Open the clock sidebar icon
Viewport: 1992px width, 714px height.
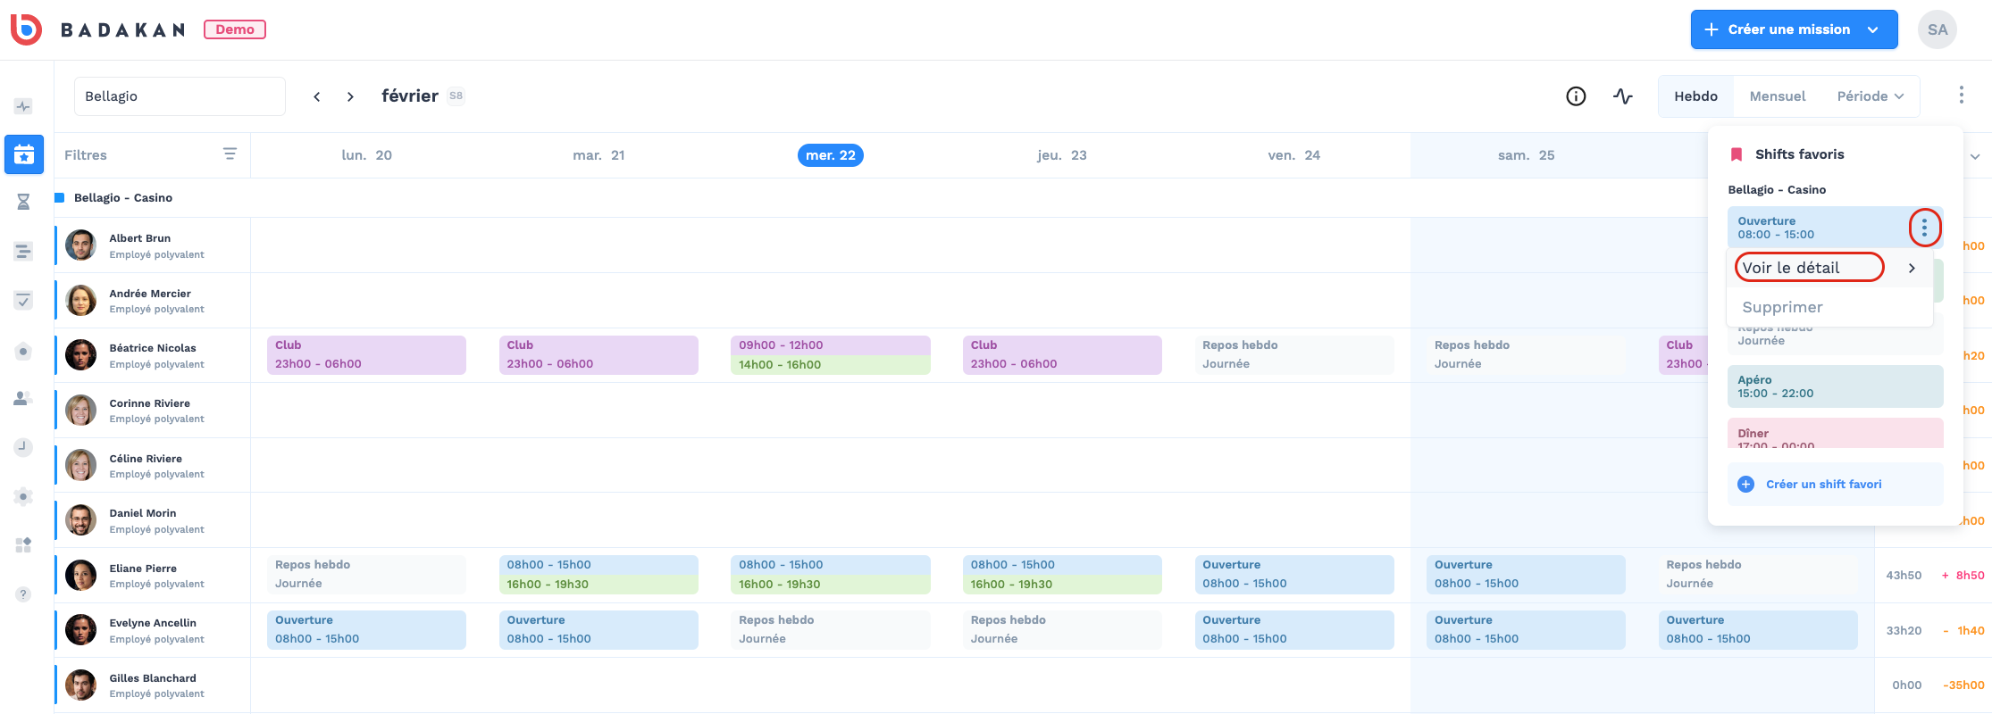click(24, 447)
